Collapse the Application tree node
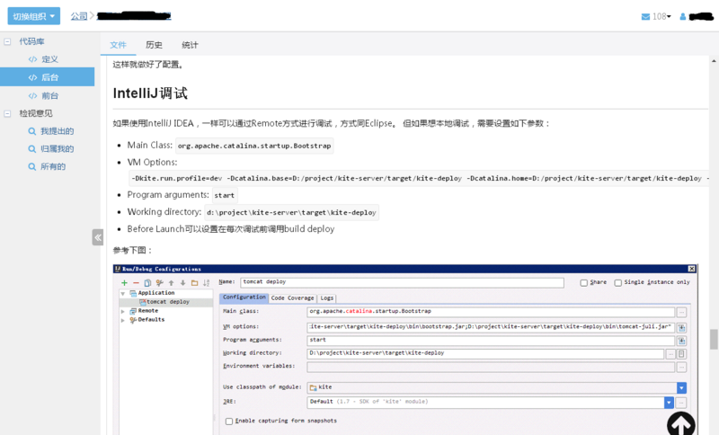 [x=123, y=293]
